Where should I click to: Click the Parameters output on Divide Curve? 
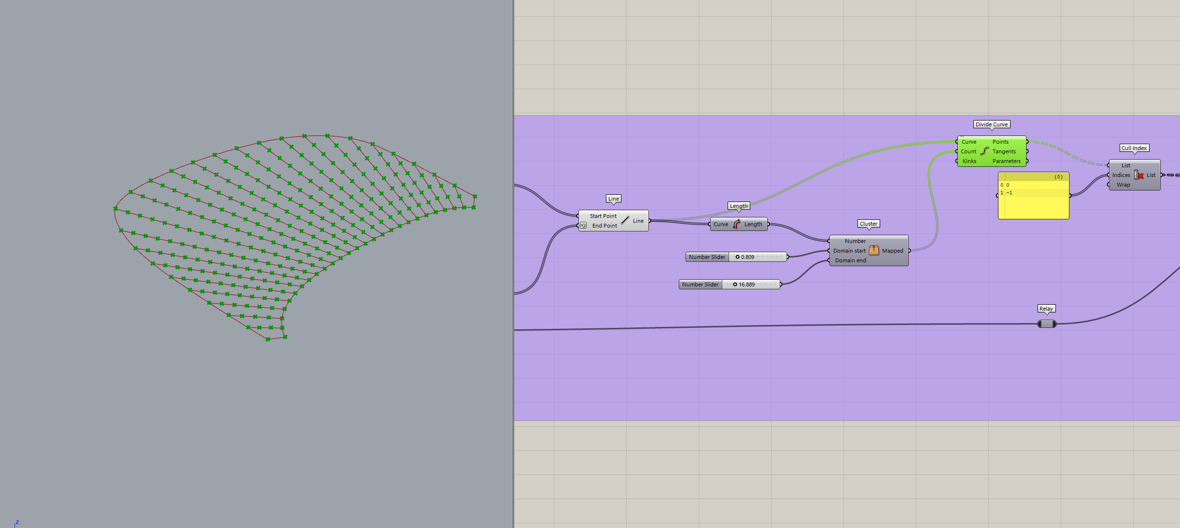pos(1006,161)
